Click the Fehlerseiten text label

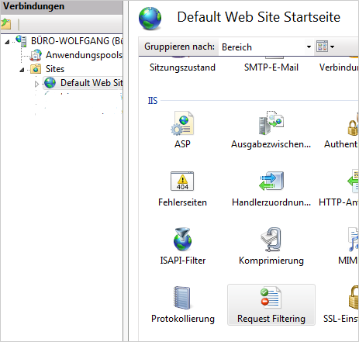coord(182,202)
